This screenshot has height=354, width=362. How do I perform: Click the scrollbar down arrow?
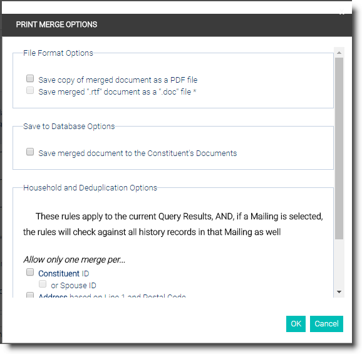tap(339, 292)
